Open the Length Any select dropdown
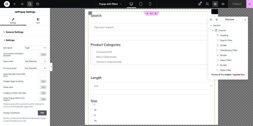The width and height of the screenshot is (253, 126). click(151, 86)
